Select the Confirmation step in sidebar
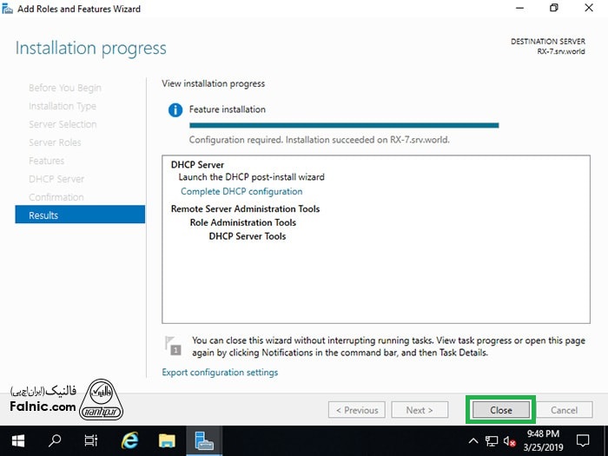The image size is (608, 456). pyautogui.click(x=56, y=197)
